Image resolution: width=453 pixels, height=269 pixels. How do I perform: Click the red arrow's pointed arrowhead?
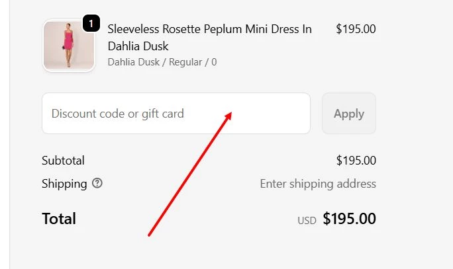230,114
